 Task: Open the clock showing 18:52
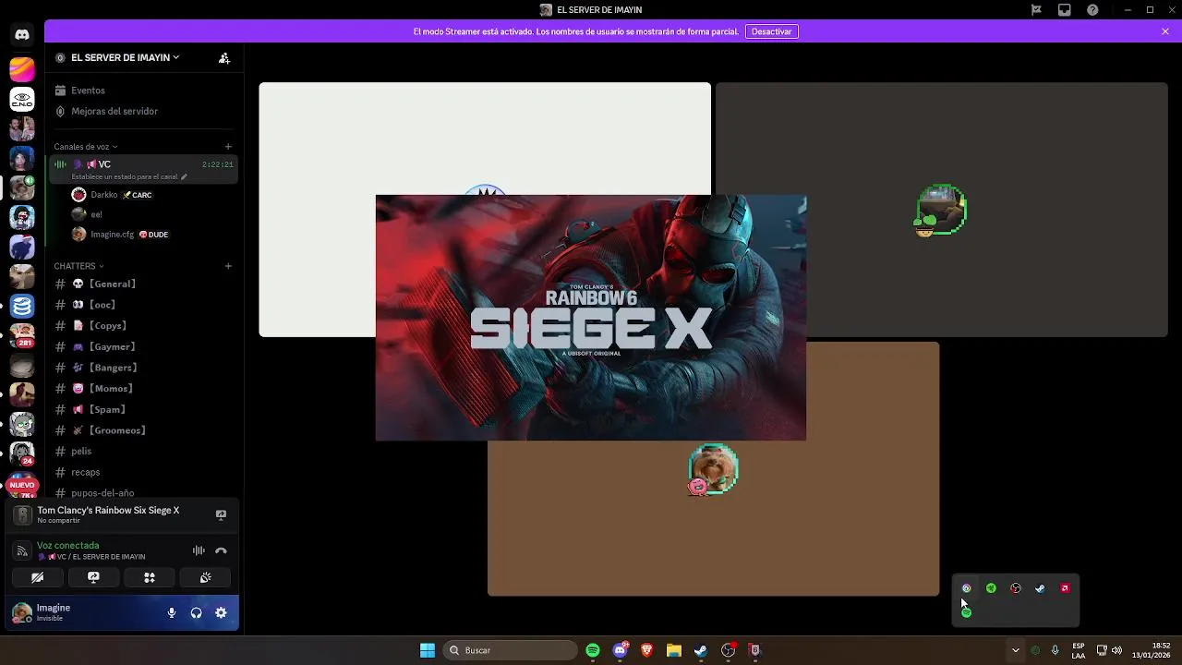(1151, 650)
